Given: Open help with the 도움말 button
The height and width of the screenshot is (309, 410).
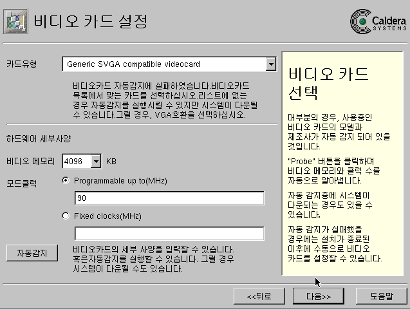Looking at the screenshot, I should click(x=381, y=296).
